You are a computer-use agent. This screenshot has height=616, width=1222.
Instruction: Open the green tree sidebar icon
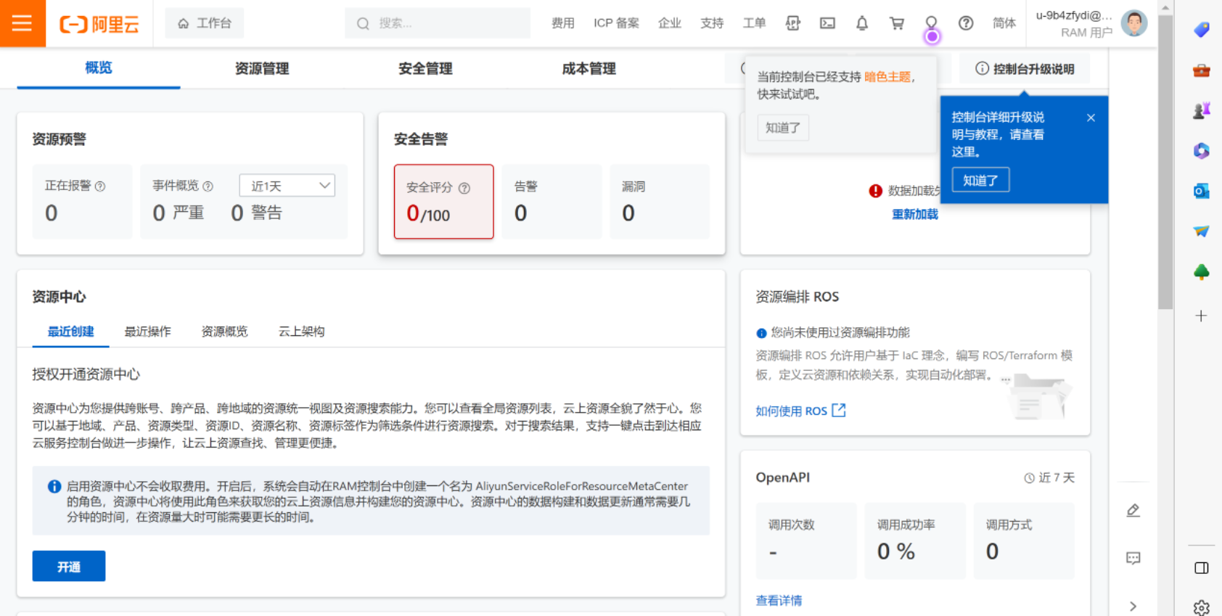[x=1202, y=272]
